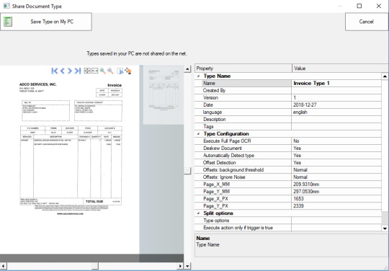
Task: Select the Tags property label
Action: click(208, 127)
